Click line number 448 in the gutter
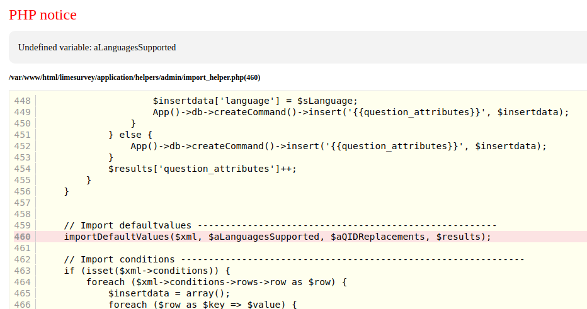The height and width of the screenshot is (309, 587). coord(22,101)
